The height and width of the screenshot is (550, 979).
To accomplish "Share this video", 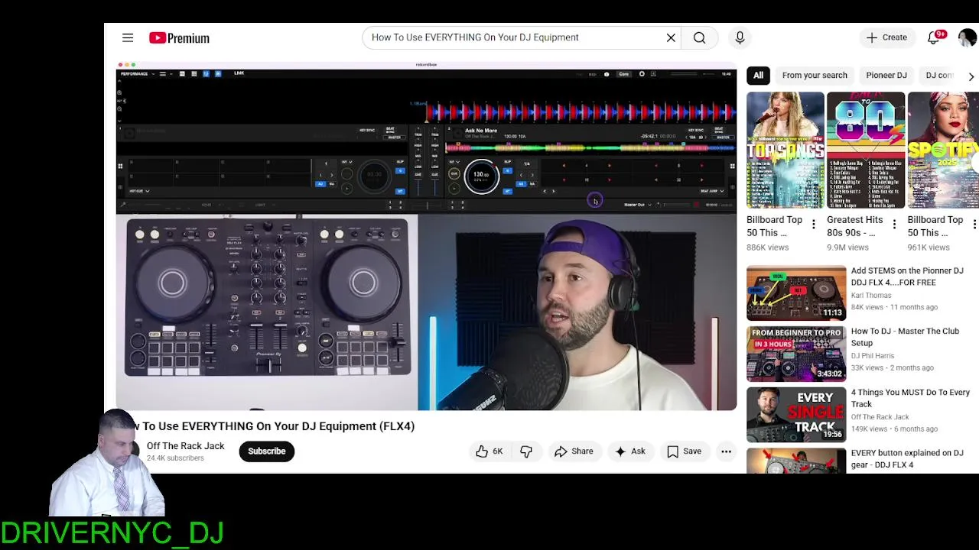I will pos(574,451).
